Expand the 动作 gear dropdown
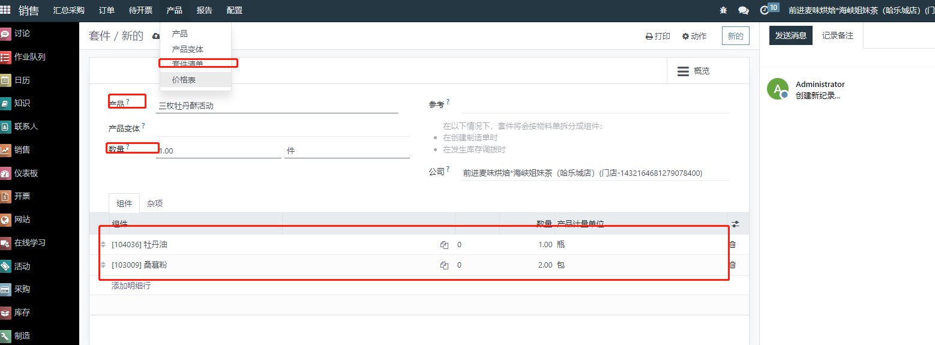Image resolution: width=935 pixels, height=345 pixels. (694, 36)
